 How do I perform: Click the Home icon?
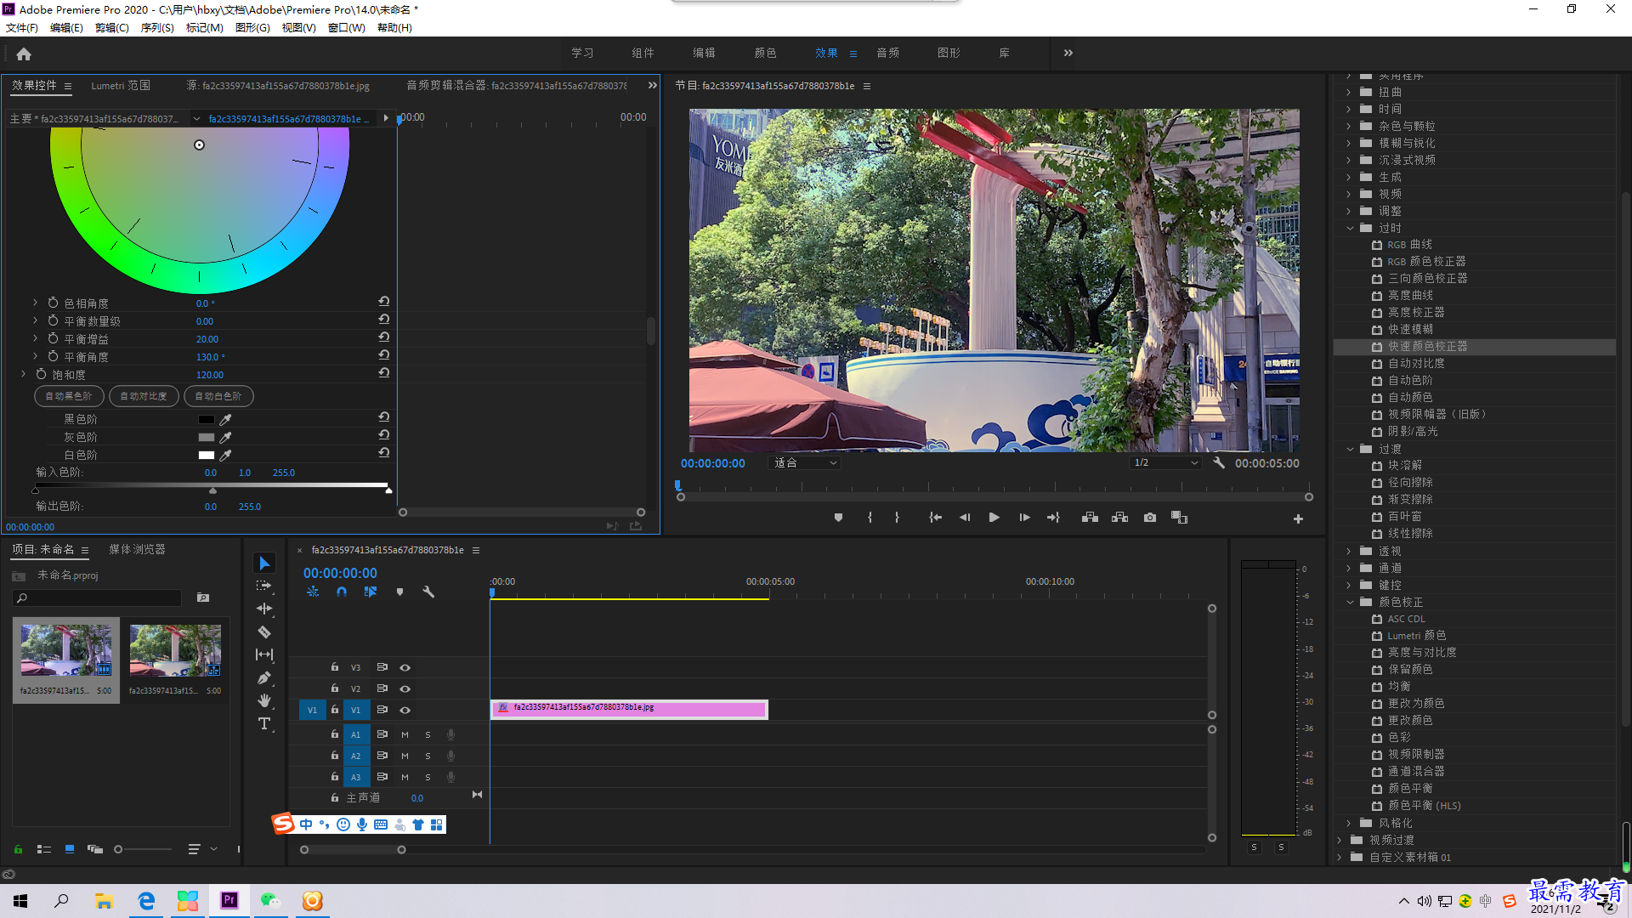24,54
